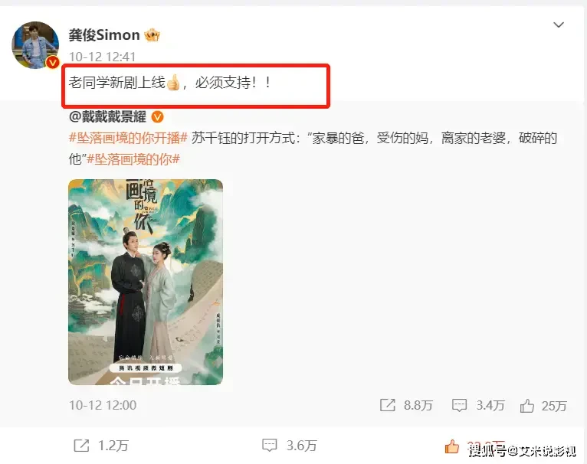Click the bottom repost icon 1.2万
Screen dimensions: 587x464
click(x=81, y=446)
